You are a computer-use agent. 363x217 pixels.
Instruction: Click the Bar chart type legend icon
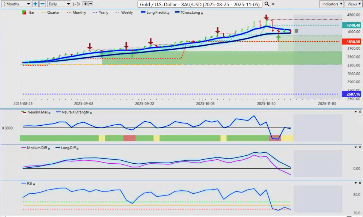[24, 12]
